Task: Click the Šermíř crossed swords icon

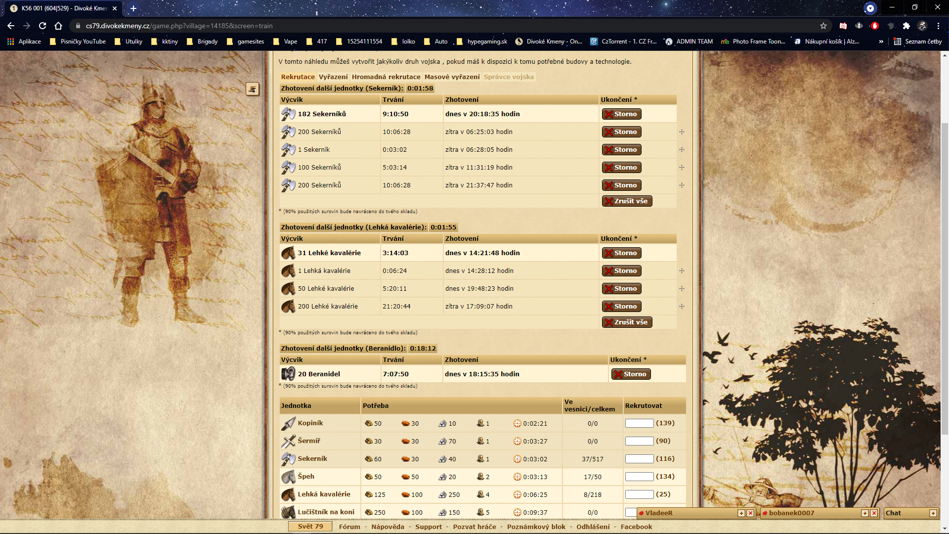Action: pyautogui.click(x=288, y=442)
